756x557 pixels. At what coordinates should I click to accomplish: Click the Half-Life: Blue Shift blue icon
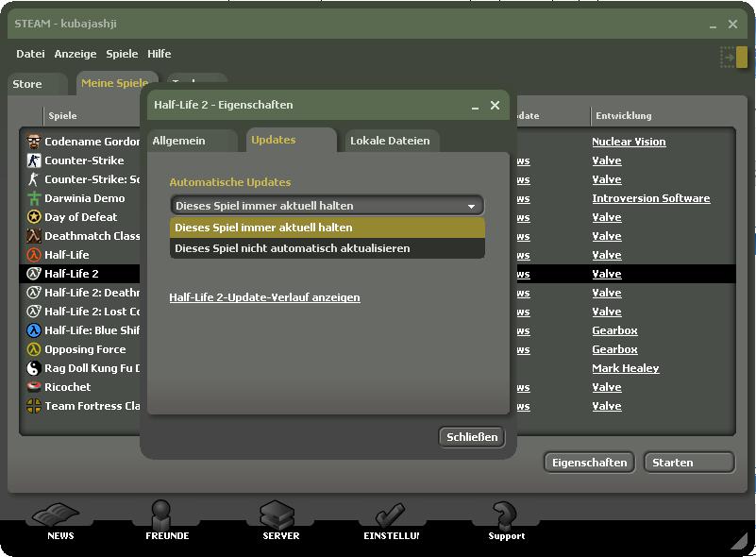[x=34, y=330]
